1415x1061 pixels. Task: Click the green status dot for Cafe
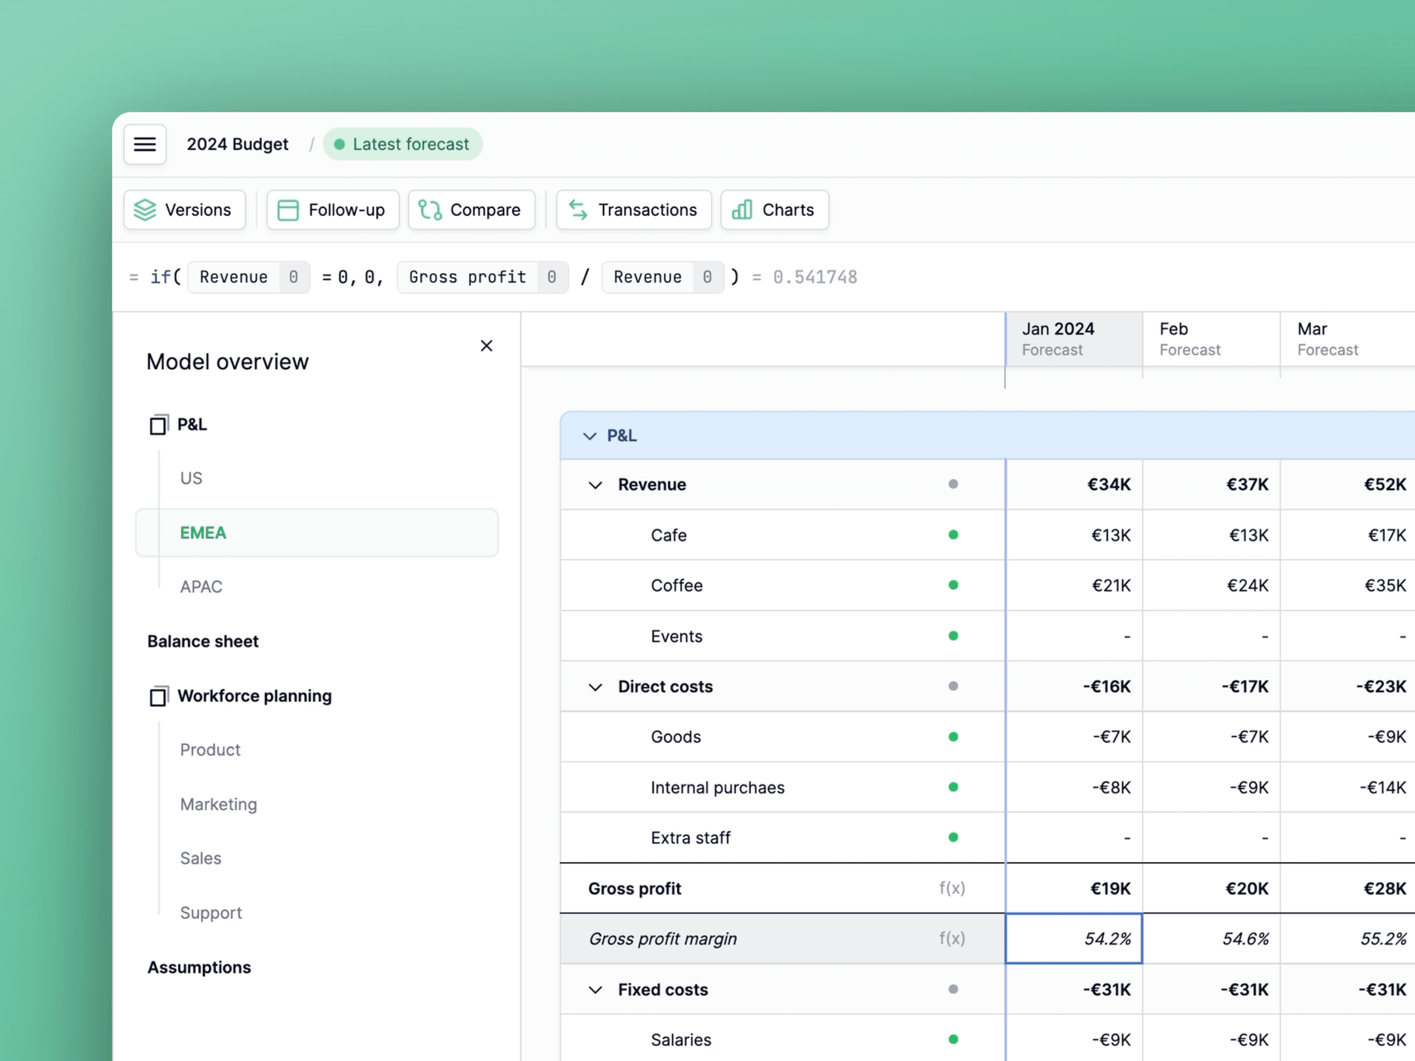(x=953, y=534)
